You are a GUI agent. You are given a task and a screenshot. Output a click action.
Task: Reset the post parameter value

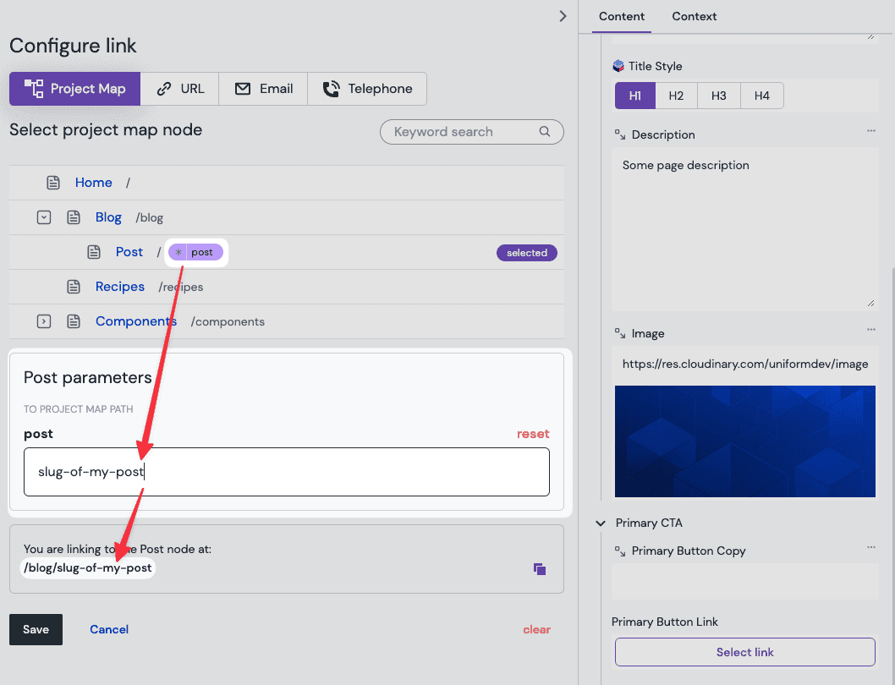pyautogui.click(x=533, y=434)
